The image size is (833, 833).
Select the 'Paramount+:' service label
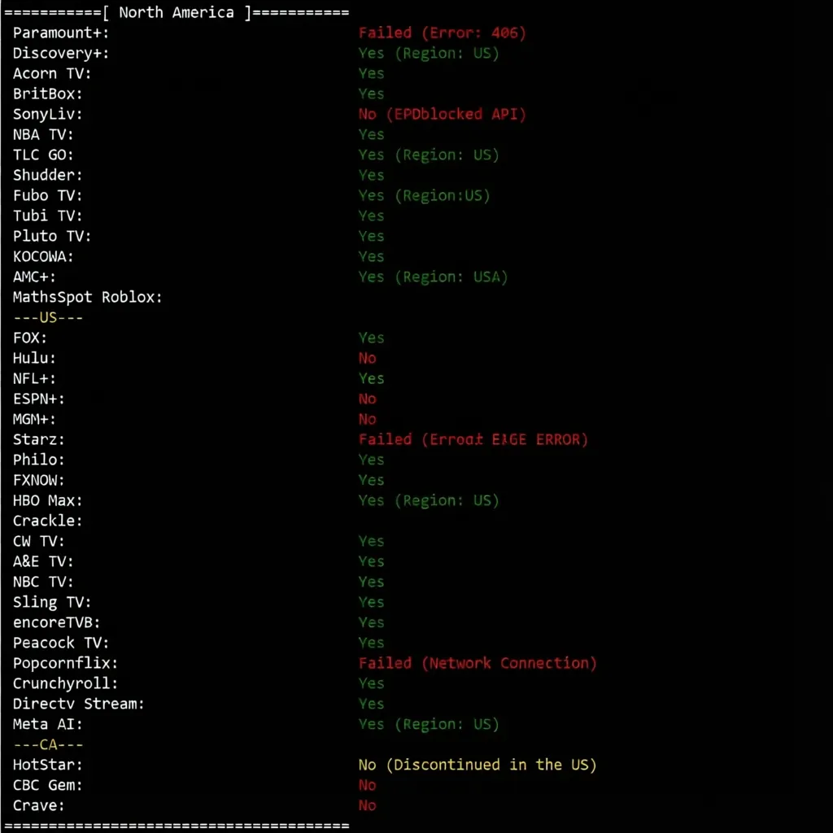60,33
